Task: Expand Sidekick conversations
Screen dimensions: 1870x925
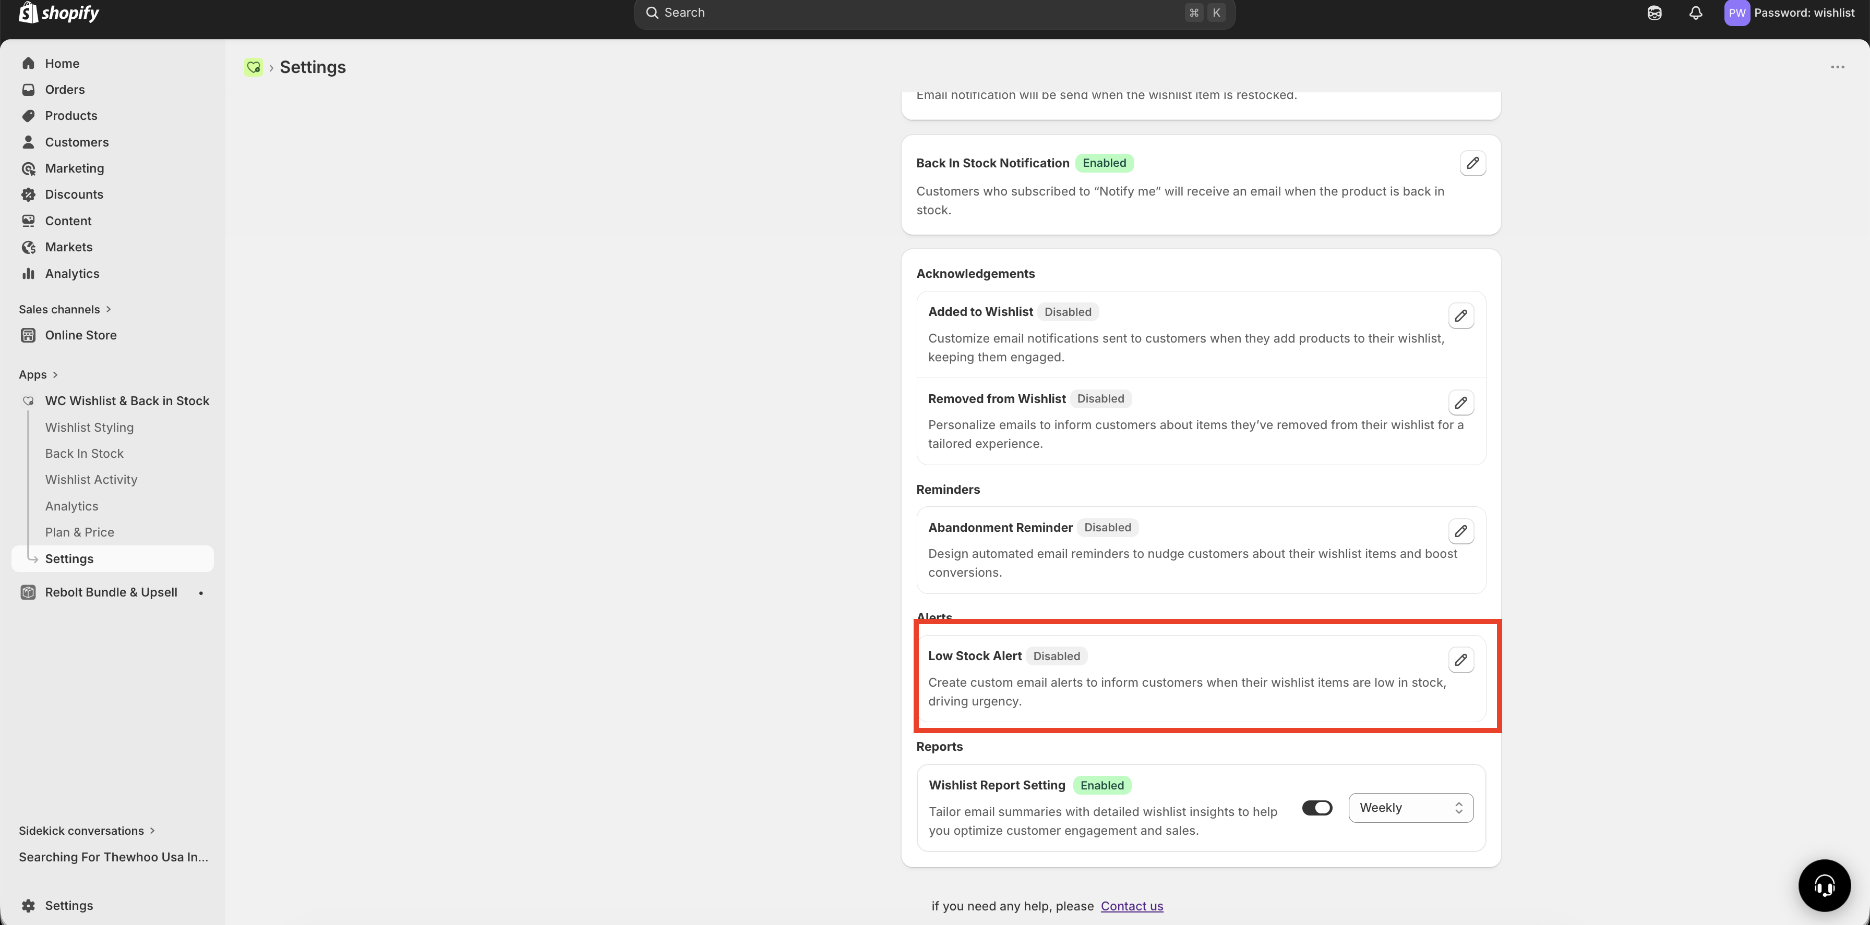Action: (x=87, y=831)
